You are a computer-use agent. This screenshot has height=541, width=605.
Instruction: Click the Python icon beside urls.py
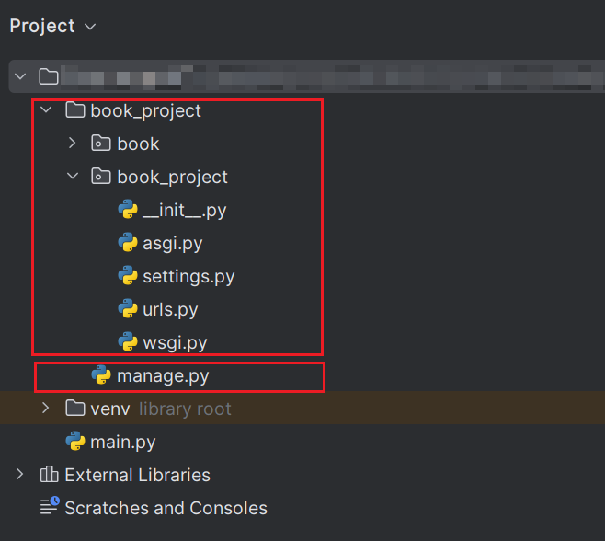coord(128,309)
